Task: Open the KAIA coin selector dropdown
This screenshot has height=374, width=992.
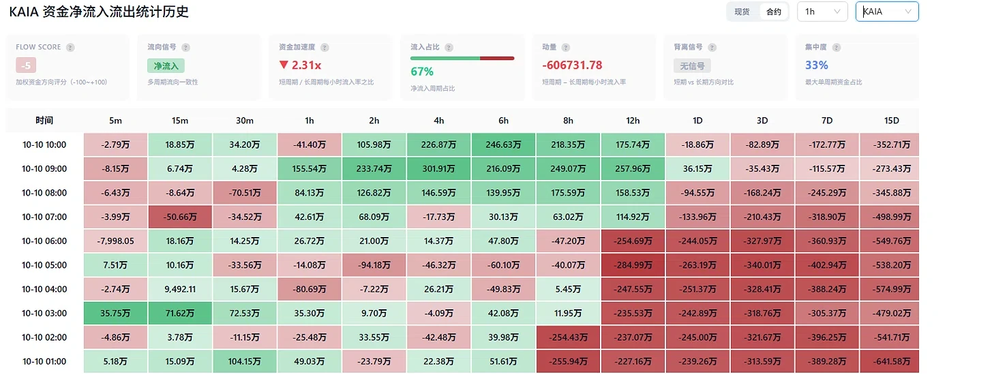Action: [x=887, y=12]
